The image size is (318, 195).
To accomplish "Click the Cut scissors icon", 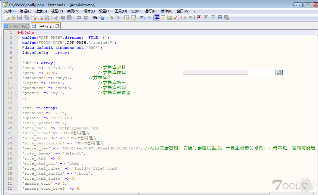I will tap(56, 18).
